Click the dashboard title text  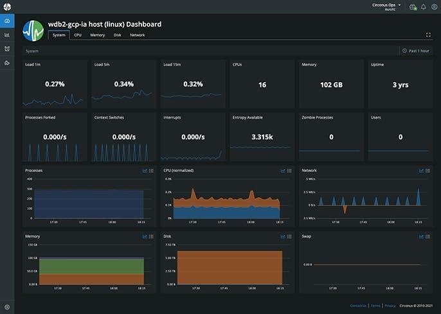(105, 24)
